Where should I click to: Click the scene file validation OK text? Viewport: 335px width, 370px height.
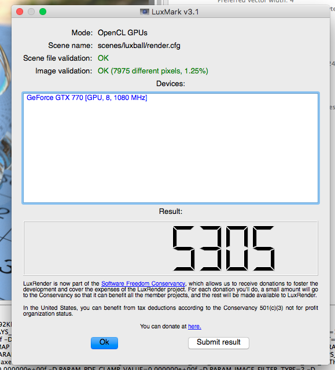pyautogui.click(x=103, y=58)
